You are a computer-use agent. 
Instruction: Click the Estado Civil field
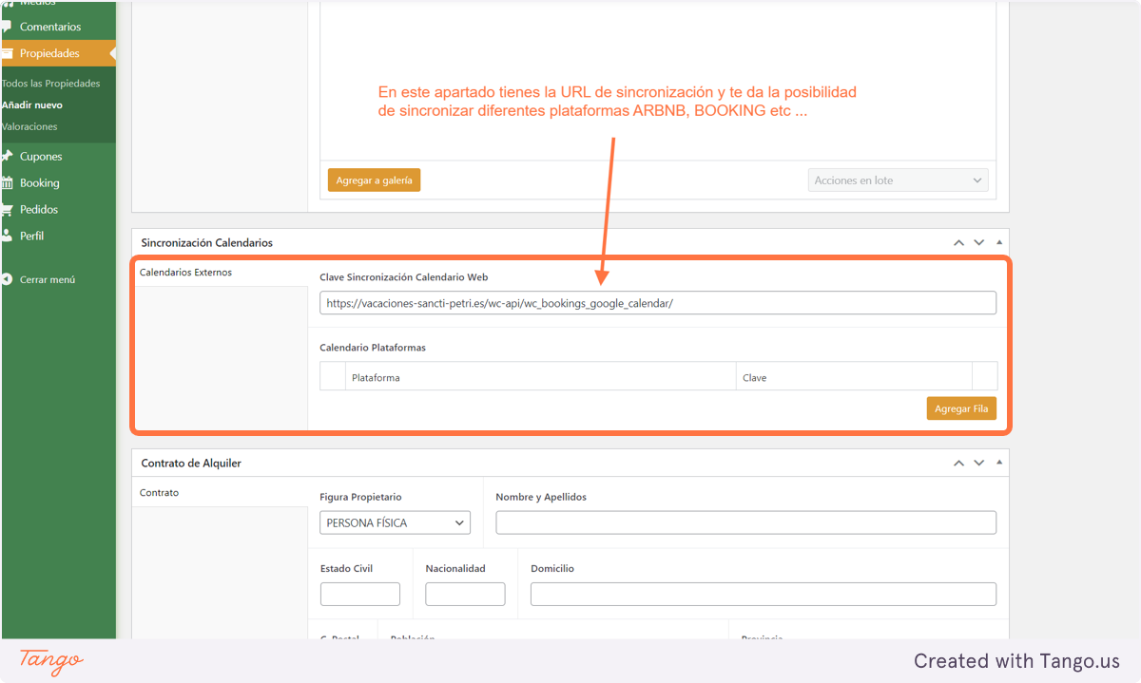click(x=360, y=595)
